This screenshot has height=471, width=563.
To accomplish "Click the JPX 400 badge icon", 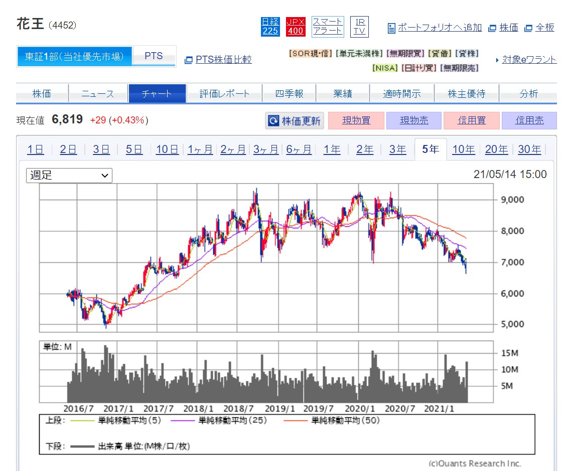I will click(x=296, y=27).
